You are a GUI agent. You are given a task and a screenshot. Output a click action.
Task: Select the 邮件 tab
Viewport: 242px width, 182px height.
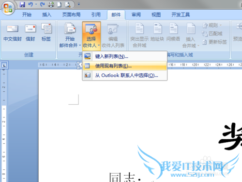(116, 15)
